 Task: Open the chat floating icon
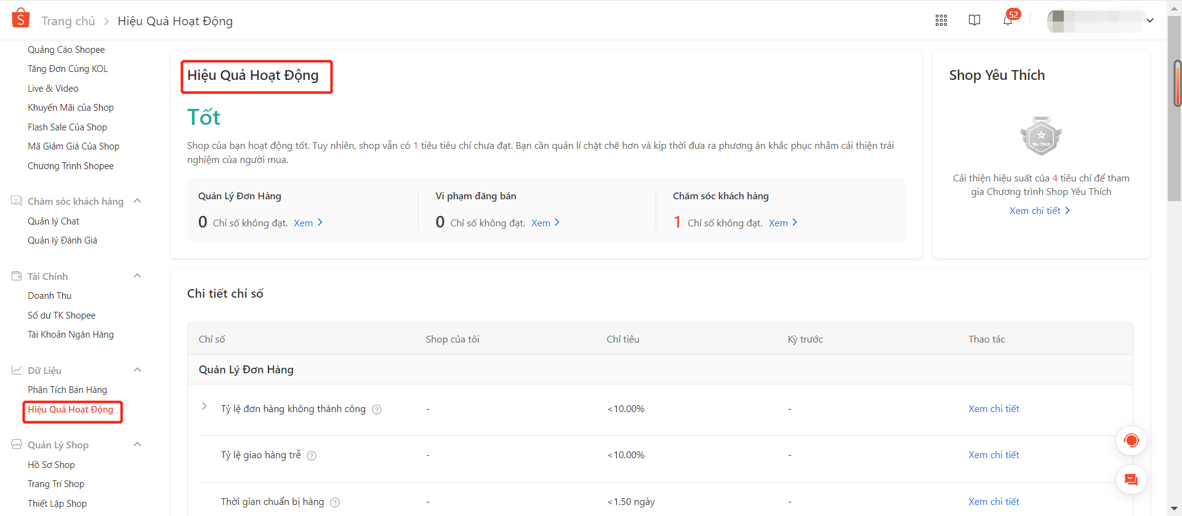click(1131, 480)
